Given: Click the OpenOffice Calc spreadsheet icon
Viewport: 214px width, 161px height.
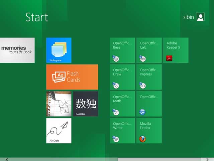Looking at the screenshot, I should [x=142, y=58].
